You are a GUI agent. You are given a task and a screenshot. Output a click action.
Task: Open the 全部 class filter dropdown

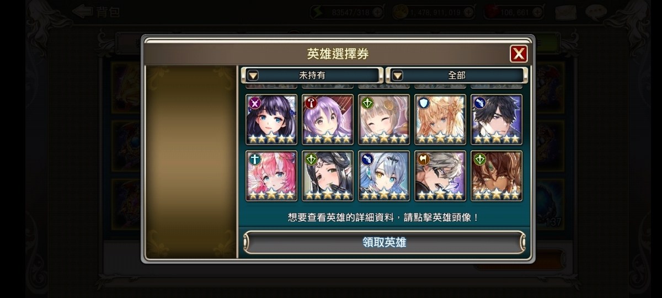[x=456, y=75]
